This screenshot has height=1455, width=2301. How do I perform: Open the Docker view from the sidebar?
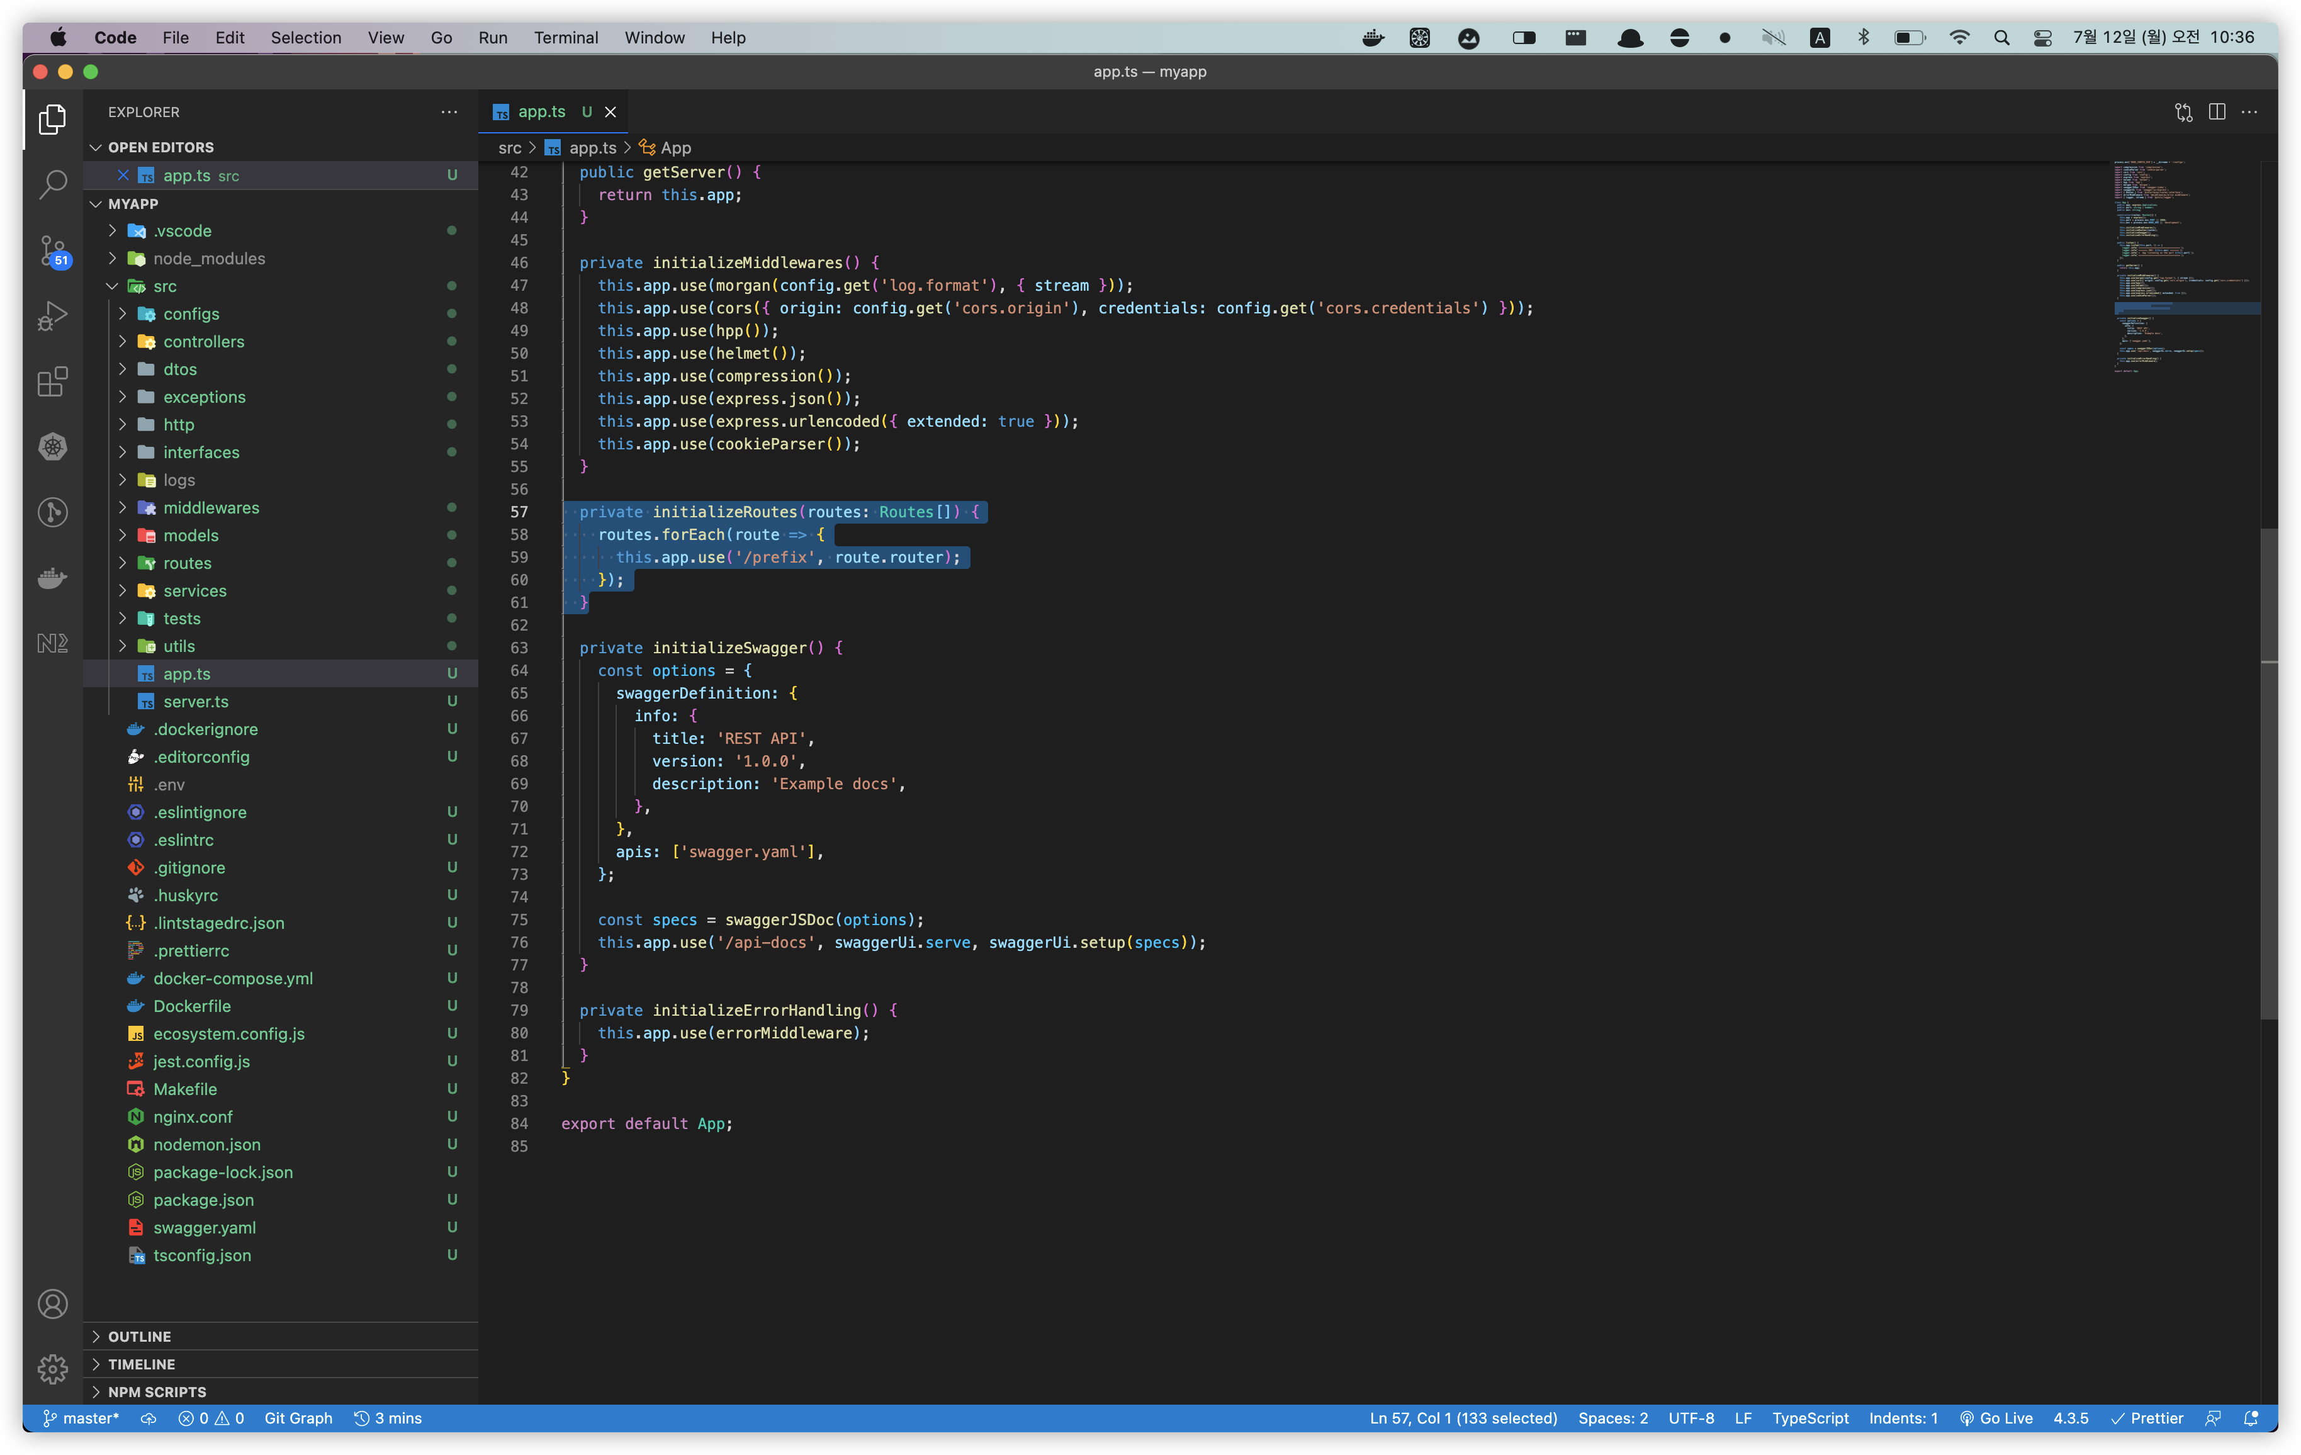tap(53, 577)
